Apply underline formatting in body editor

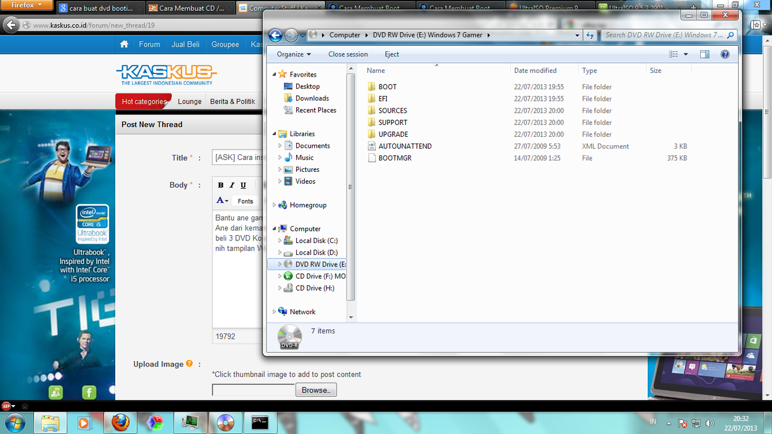pyautogui.click(x=243, y=185)
